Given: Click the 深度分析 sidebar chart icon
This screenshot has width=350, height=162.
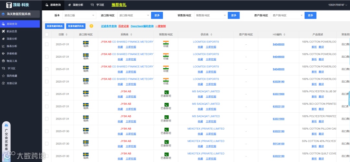Looking at the screenshot, I should 3,39.
